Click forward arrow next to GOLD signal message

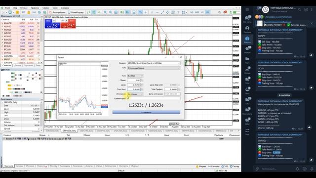pos(311,88)
